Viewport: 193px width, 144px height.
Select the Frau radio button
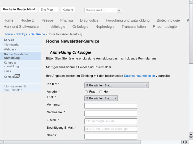point(86,92)
